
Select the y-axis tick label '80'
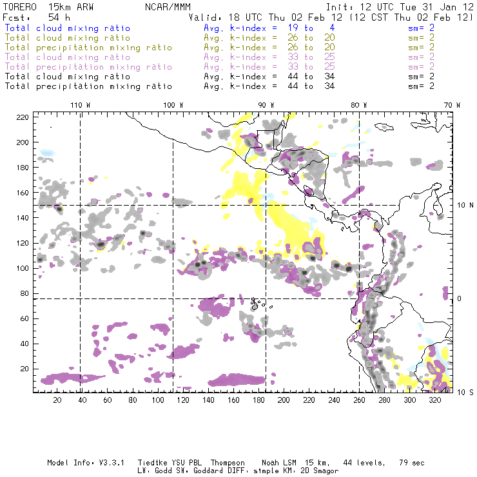coord(24,293)
